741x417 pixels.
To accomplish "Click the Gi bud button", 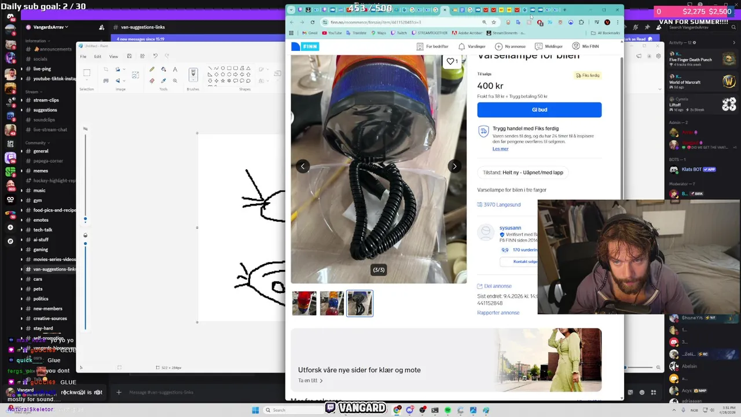I will click(x=539, y=109).
